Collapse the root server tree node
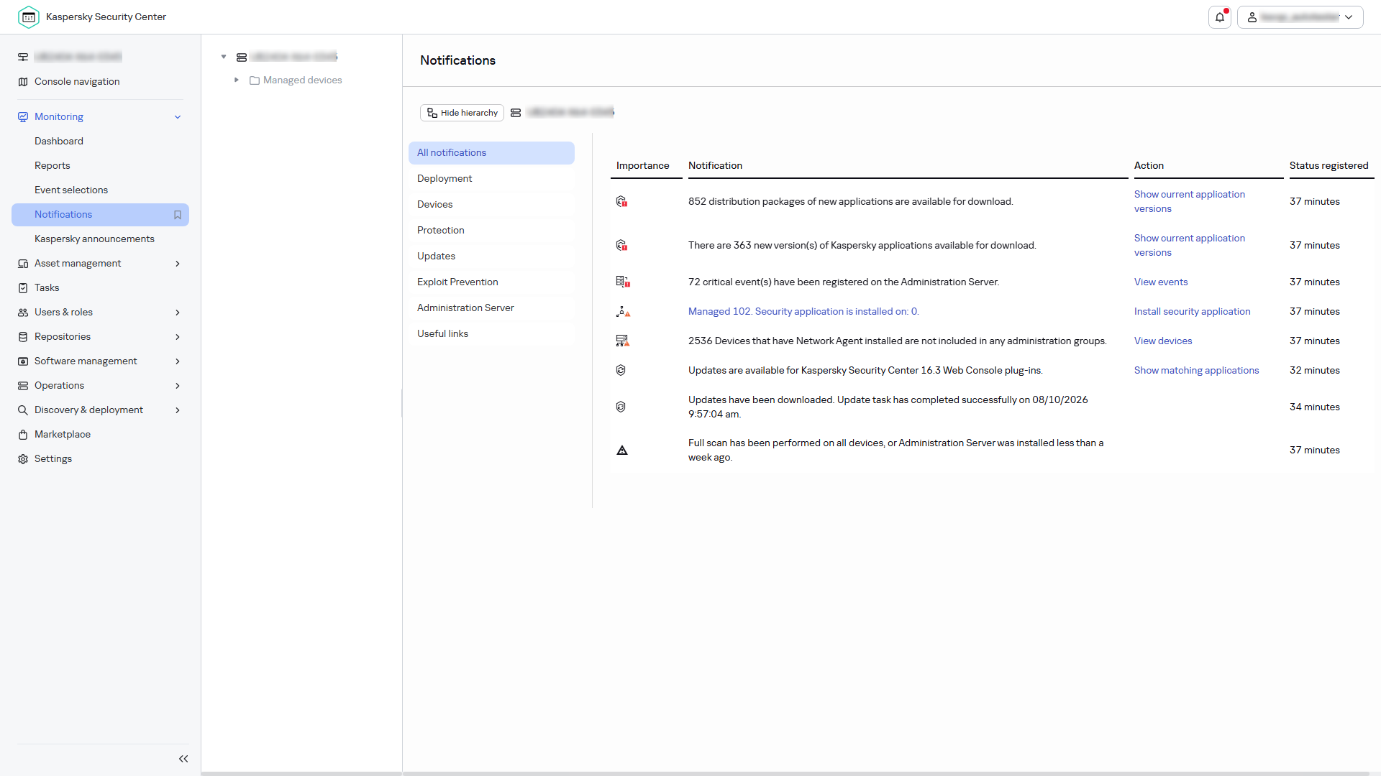1381x776 pixels. coord(224,57)
